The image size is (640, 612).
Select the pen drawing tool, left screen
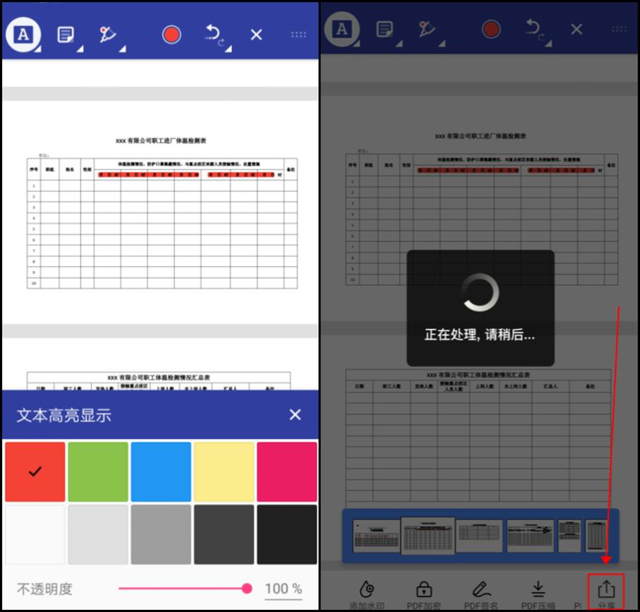pos(108,35)
